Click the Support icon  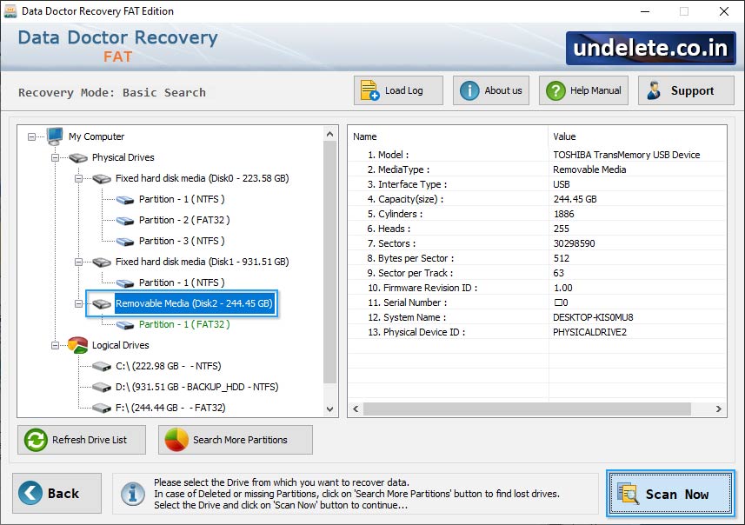(655, 90)
